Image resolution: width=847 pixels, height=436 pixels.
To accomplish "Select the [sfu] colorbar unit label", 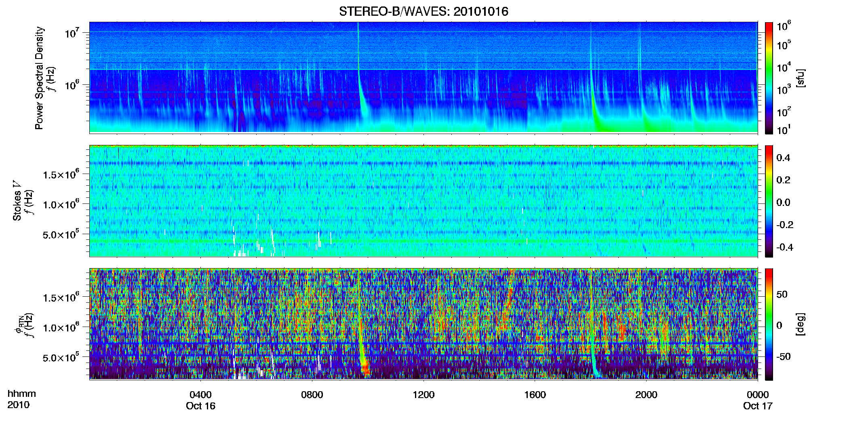I will pos(801,78).
